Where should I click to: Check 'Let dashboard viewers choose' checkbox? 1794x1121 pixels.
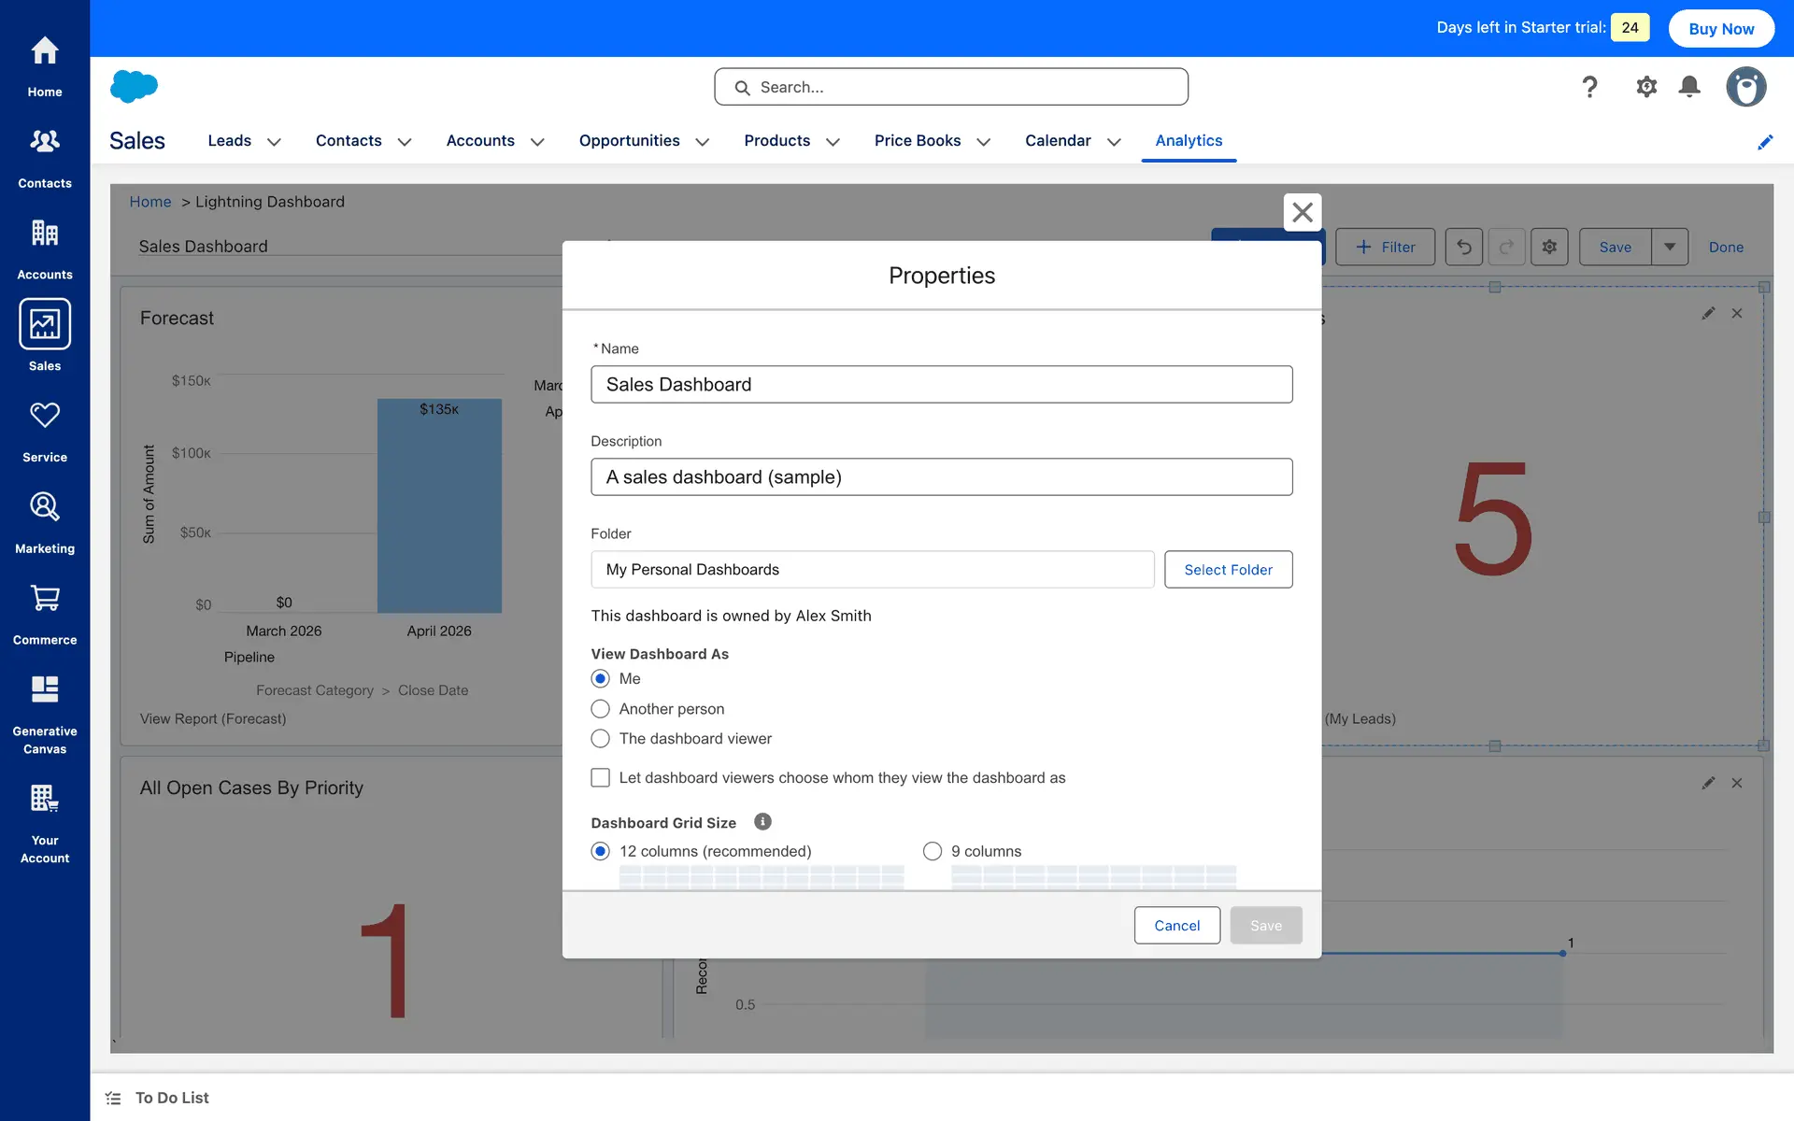(x=601, y=777)
